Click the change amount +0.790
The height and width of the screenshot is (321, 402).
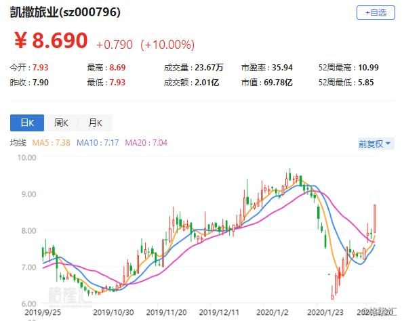[x=115, y=45]
